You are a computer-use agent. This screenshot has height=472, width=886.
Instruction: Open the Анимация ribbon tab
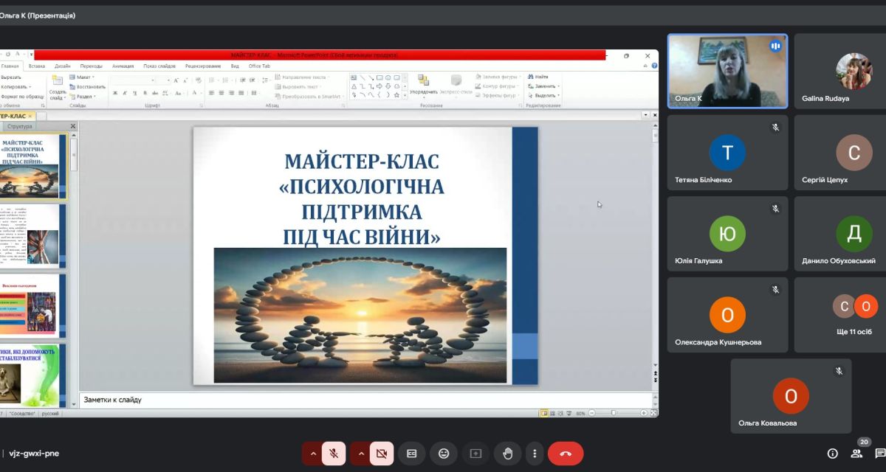coord(123,66)
